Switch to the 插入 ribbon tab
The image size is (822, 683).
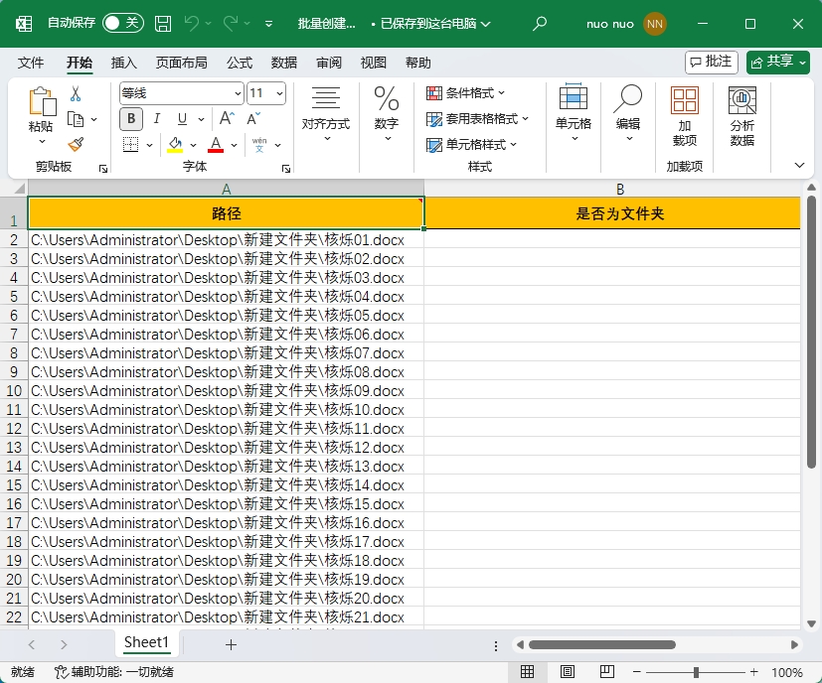(x=123, y=62)
